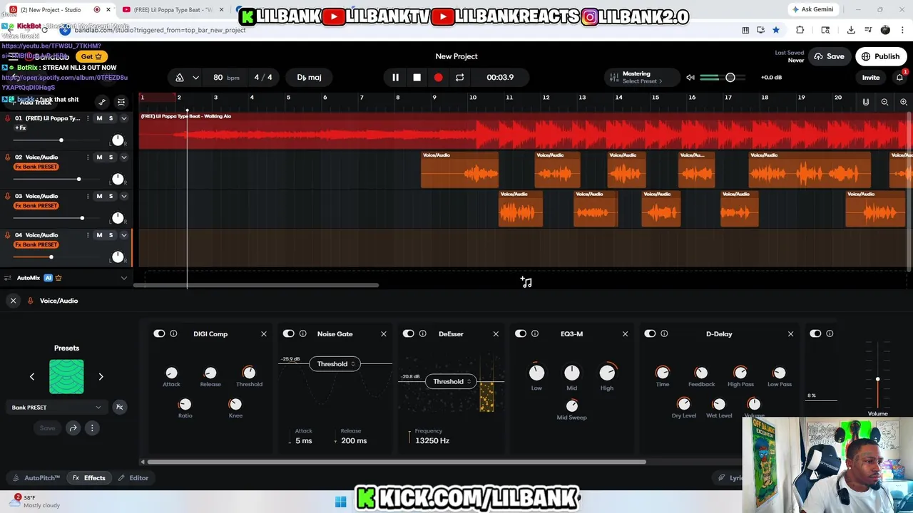The width and height of the screenshot is (913, 513).
Task: Click track 02 pan knob
Action: click(118, 178)
